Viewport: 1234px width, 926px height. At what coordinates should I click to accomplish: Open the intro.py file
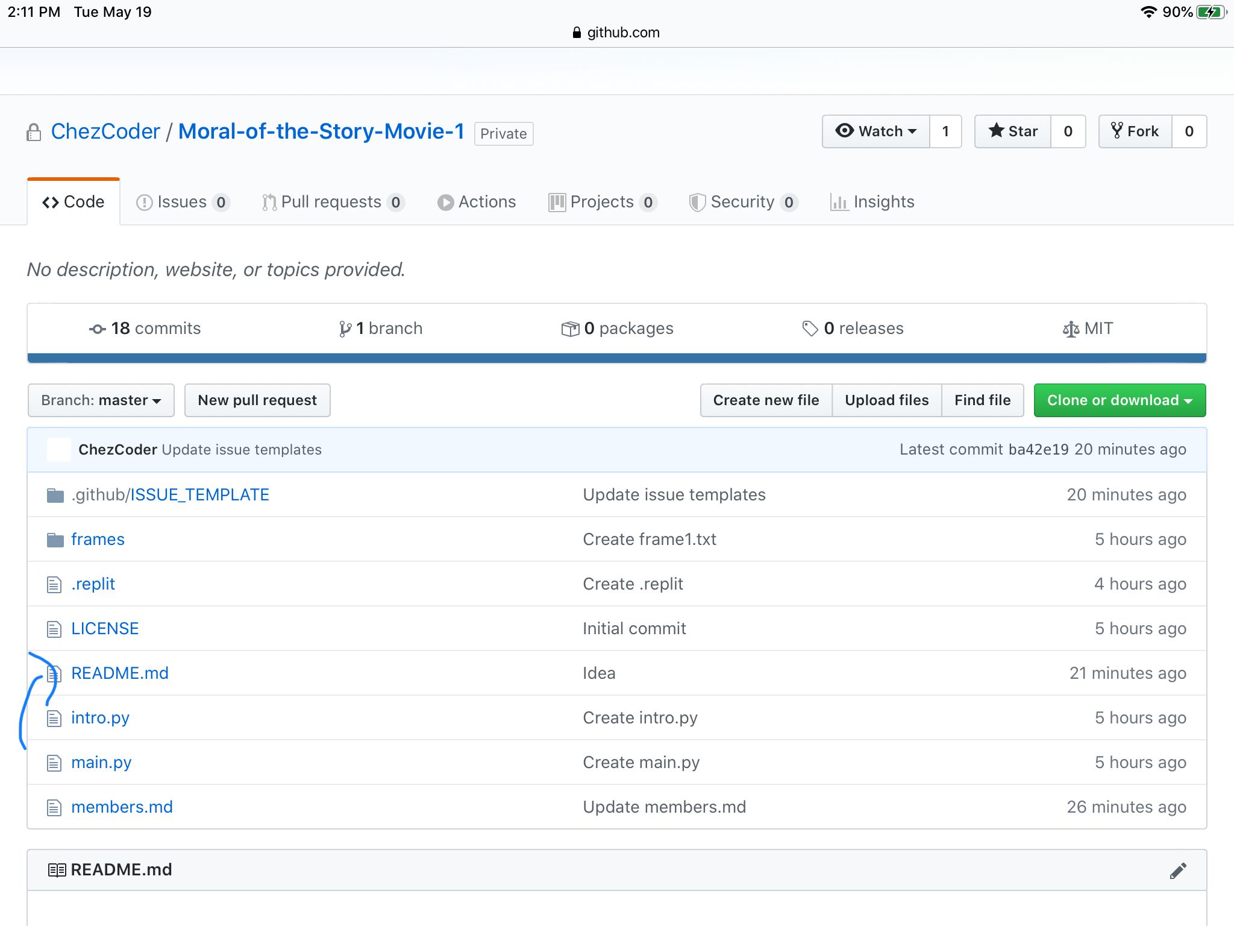coord(100,718)
